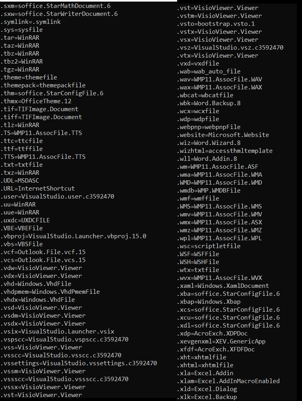
Task: Select the .wizhtml=accesshtmltemplate line
Action: tap(225, 150)
